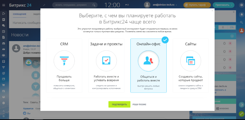Click the user profile photo in header
This screenshot has height=120, width=245.
[x=147, y=5]
